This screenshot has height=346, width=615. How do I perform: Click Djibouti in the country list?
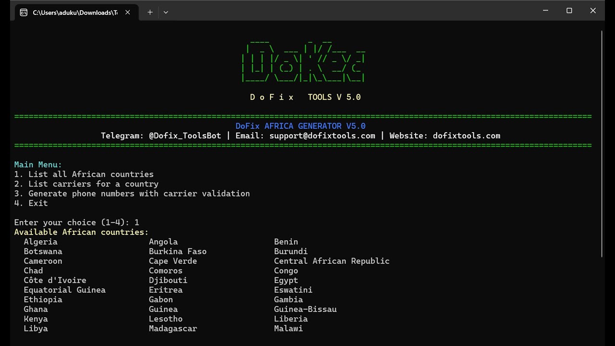(x=168, y=280)
